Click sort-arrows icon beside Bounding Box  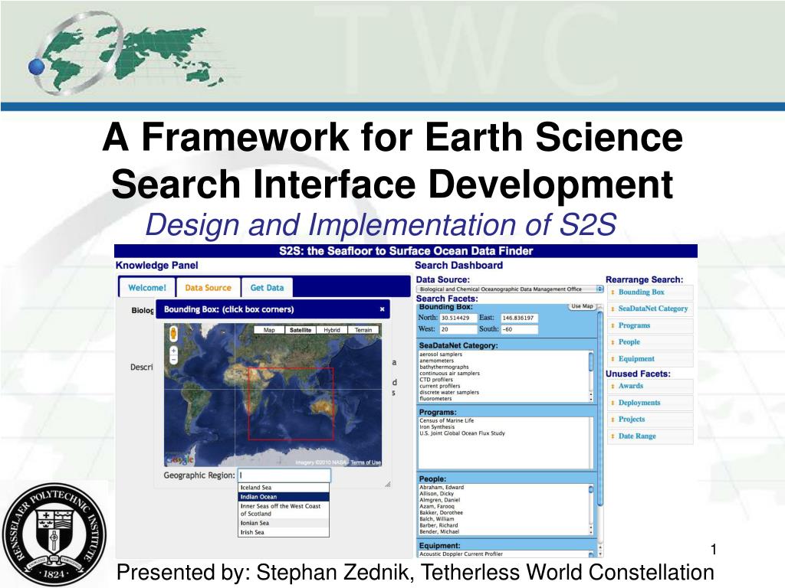613,292
